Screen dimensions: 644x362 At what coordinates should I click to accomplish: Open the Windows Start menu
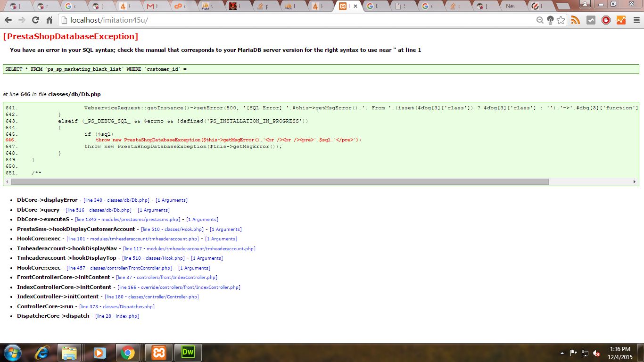pyautogui.click(x=12, y=353)
